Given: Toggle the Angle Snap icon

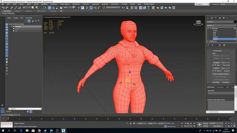Looking at the screenshot, I should pos(91,8).
